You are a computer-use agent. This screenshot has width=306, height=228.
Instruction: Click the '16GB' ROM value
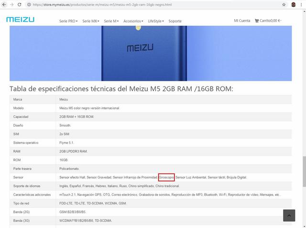64,160
